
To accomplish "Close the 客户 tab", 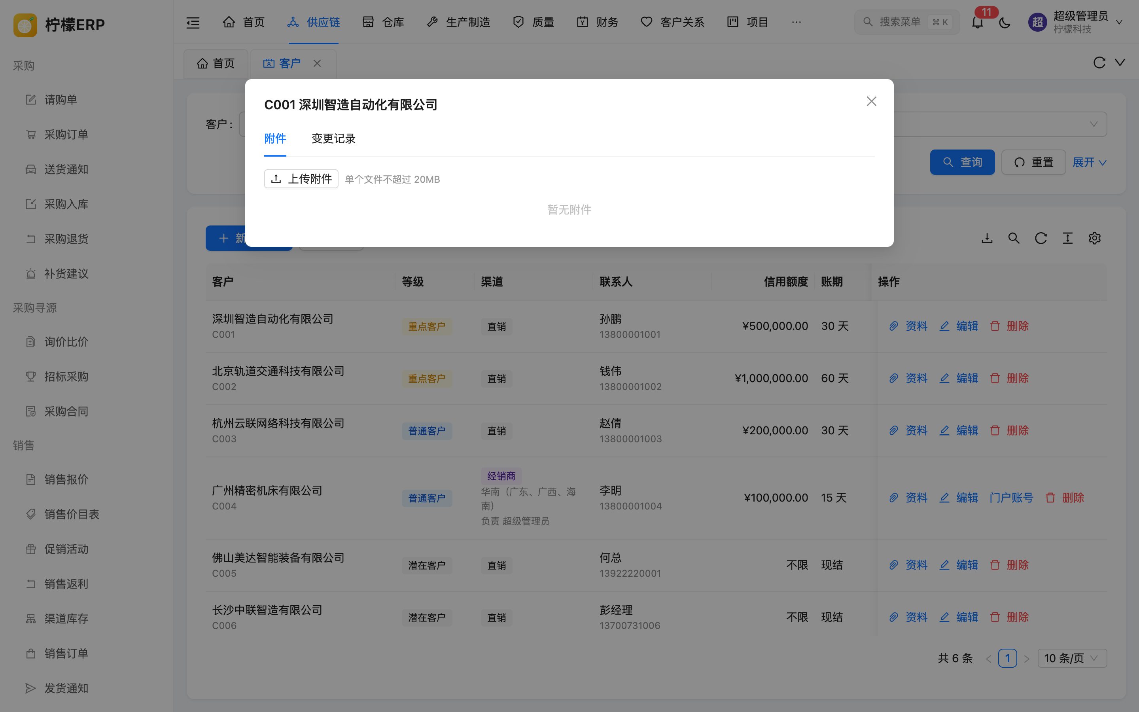I will pos(317,63).
